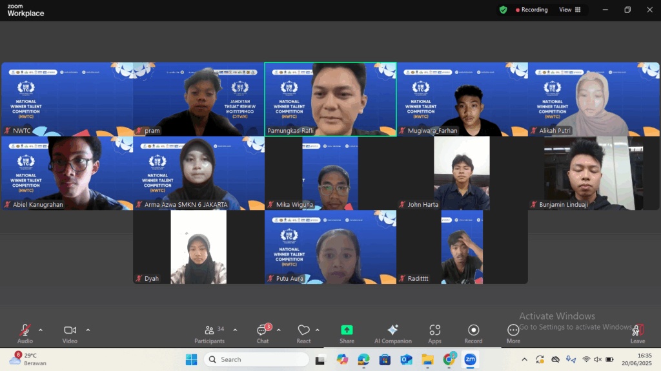Open Microsoft Store from taskbar

click(385, 359)
